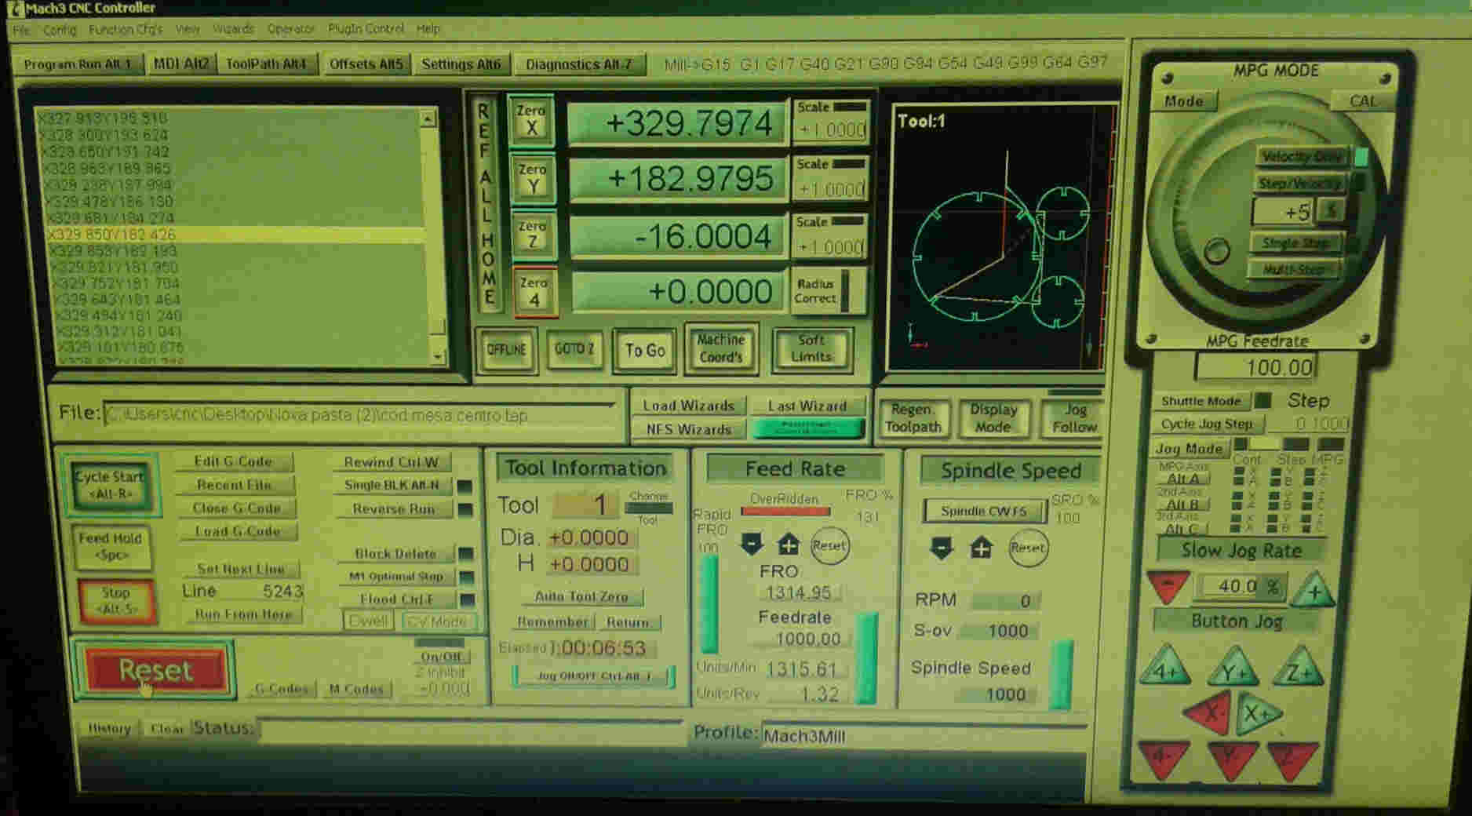Jog Z+ with green triangle
The width and height of the screenshot is (1472, 816).
pos(1299,668)
